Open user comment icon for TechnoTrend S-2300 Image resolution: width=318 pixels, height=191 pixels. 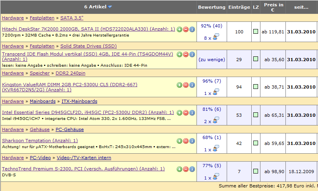pos(216,177)
